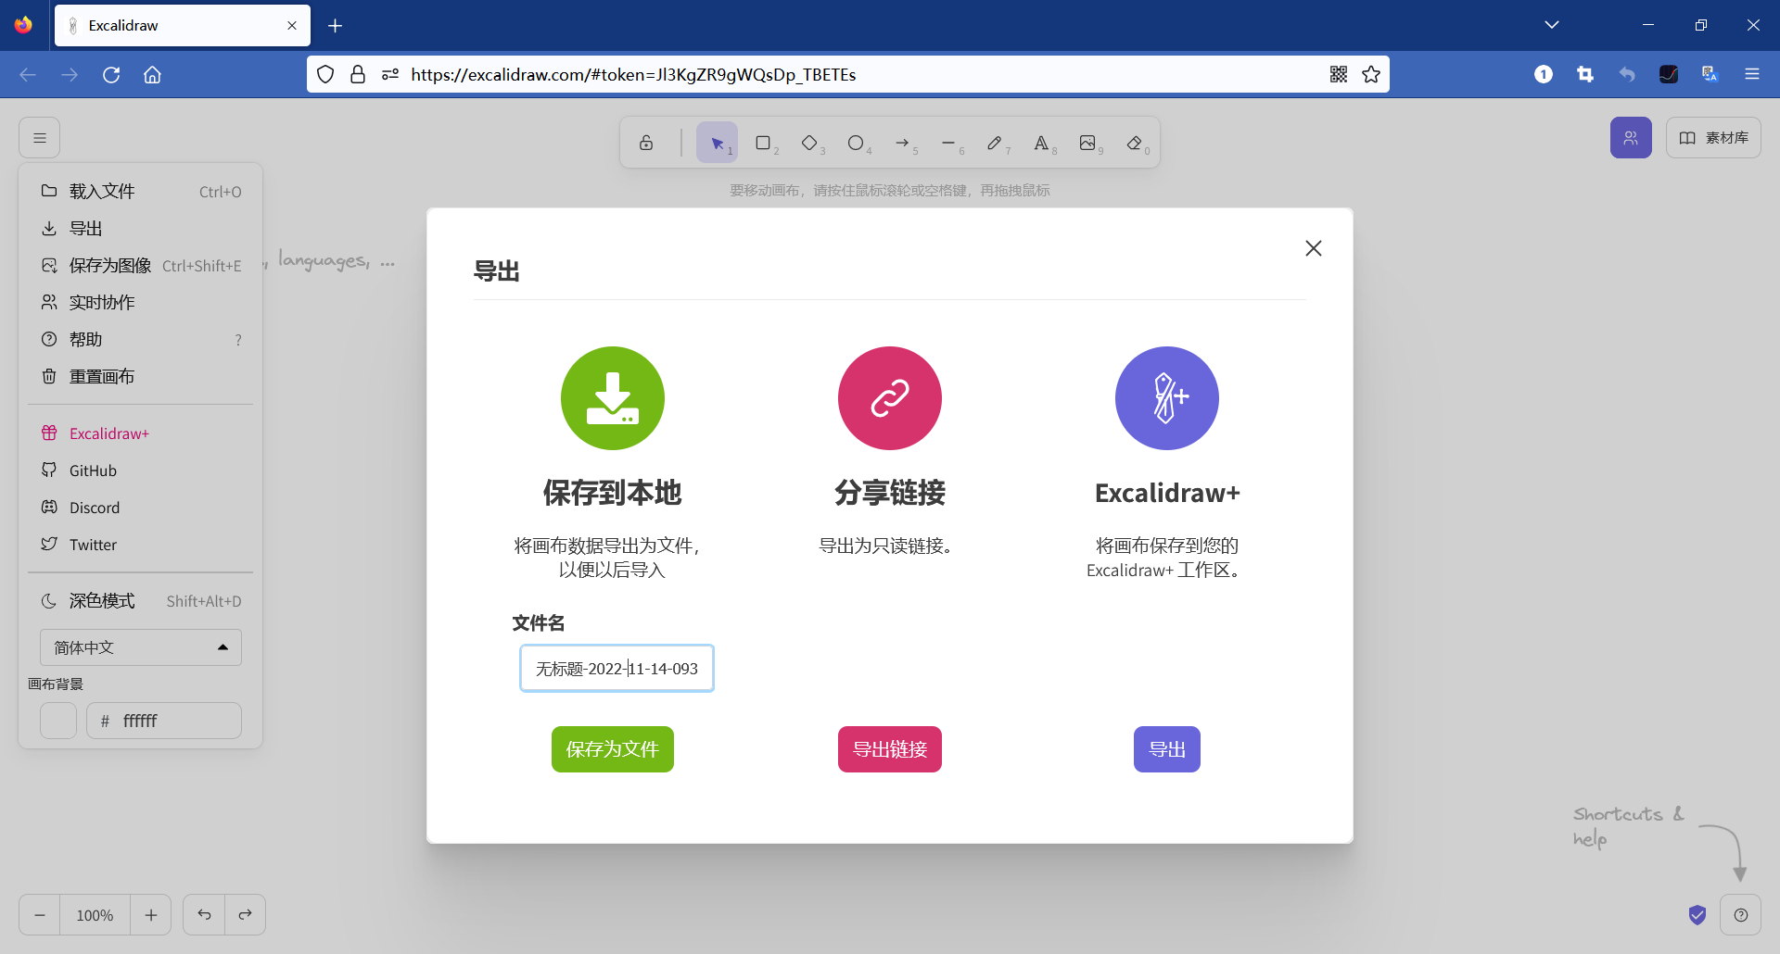Click the tracking protection shield in address bar

click(x=325, y=74)
